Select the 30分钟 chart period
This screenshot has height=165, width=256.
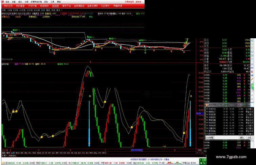coord(29,10)
